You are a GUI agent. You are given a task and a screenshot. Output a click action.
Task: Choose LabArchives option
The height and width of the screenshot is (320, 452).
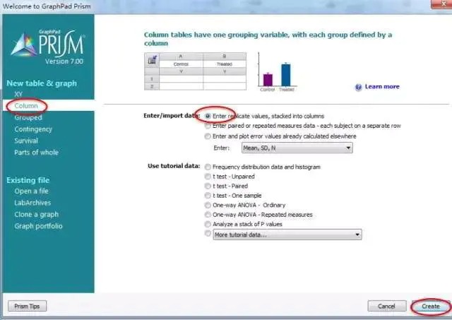(32, 203)
